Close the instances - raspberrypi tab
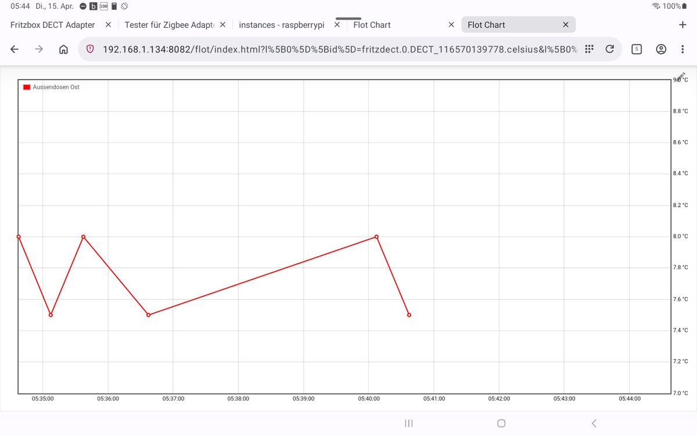 point(337,25)
